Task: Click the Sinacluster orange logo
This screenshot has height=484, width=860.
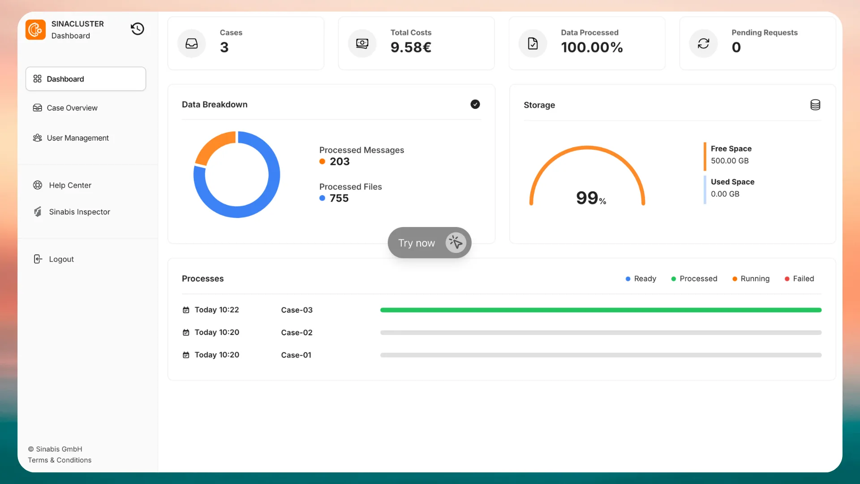Action: [35, 30]
